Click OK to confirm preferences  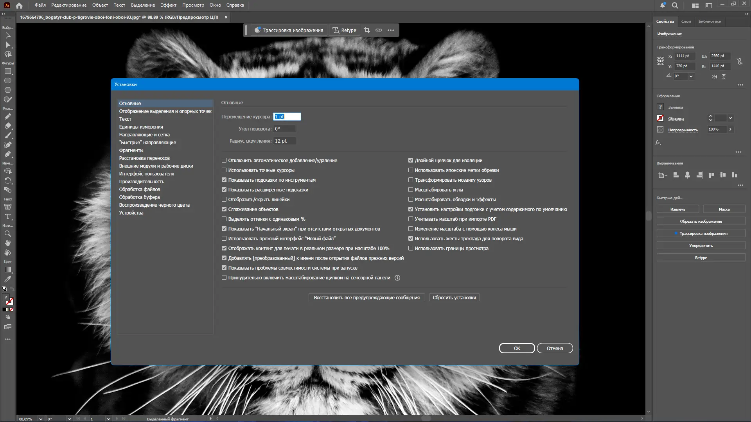517,348
